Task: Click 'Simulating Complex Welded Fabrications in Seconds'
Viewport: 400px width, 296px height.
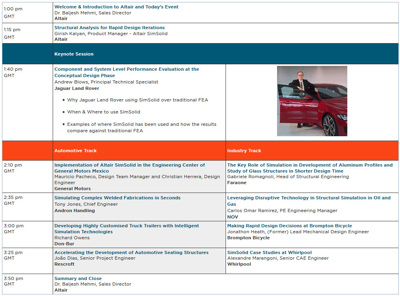Action: [117, 198]
